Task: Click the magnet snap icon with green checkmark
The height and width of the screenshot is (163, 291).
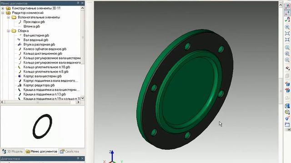Action: [287, 19]
